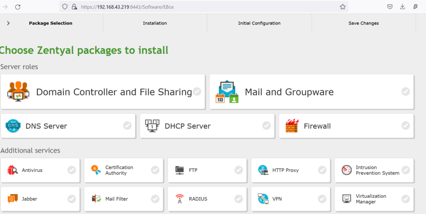426x214 pixels.
Task: Toggle the Mail Filter checkmark
Action: coord(155,199)
